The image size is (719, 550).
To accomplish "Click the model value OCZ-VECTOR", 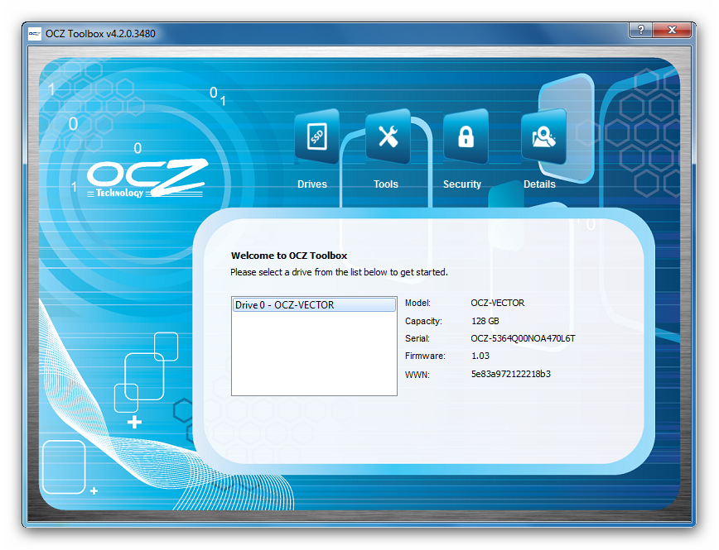I will pyautogui.click(x=498, y=303).
